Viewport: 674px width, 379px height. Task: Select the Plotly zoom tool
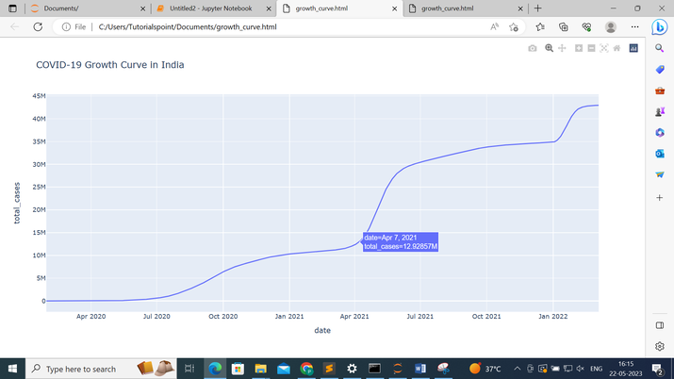tap(549, 48)
